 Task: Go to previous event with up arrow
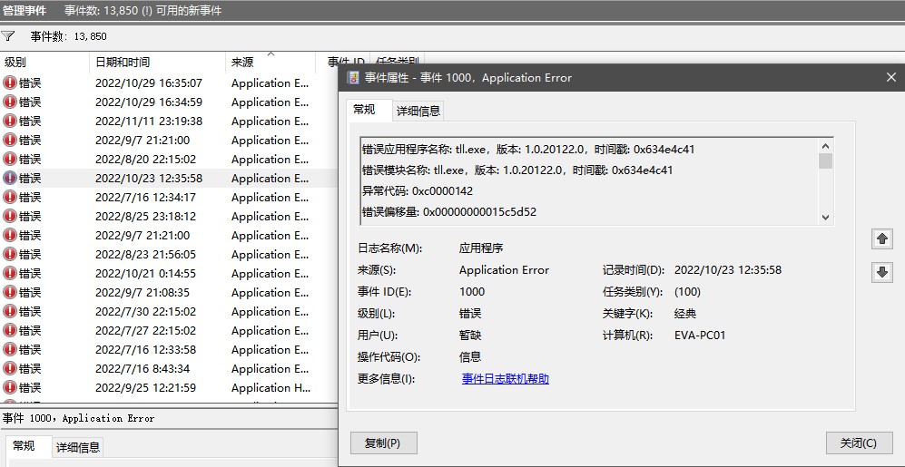tap(881, 239)
